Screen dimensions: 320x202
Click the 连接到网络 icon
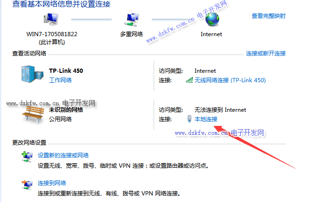click(x=27, y=185)
